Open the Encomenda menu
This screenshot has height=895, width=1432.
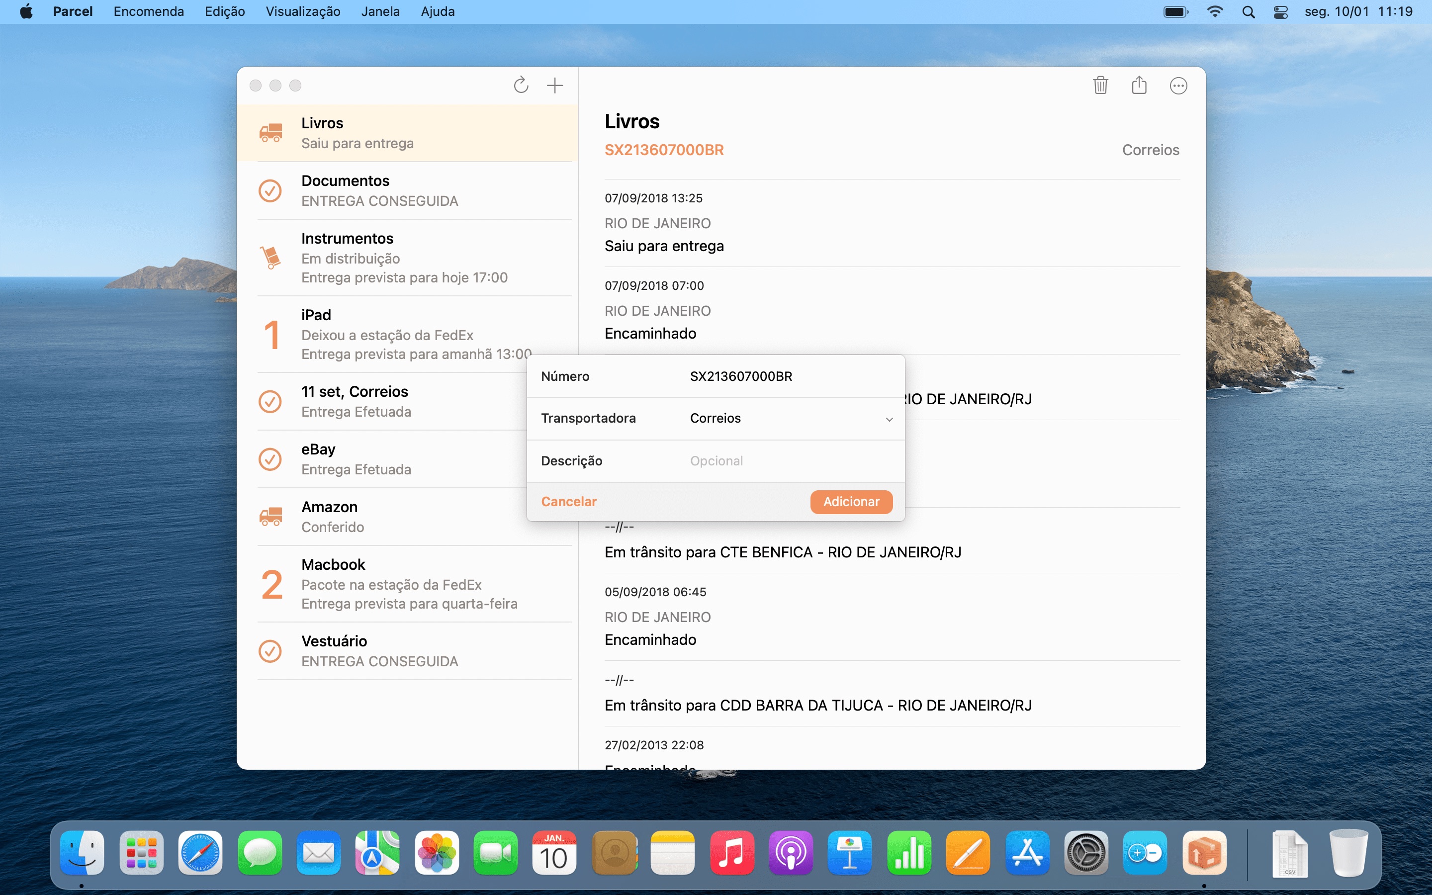[x=149, y=12]
